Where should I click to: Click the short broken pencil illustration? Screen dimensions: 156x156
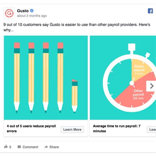75,96
